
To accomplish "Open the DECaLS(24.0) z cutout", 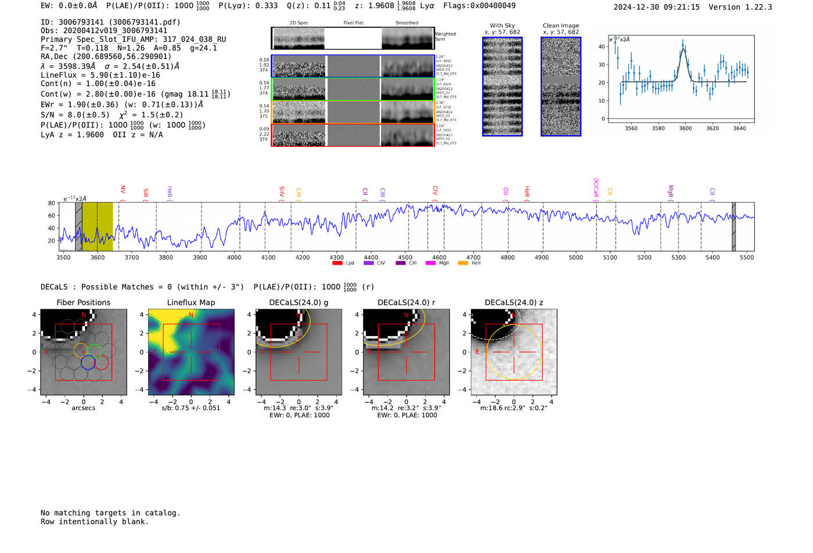I will (x=514, y=352).
